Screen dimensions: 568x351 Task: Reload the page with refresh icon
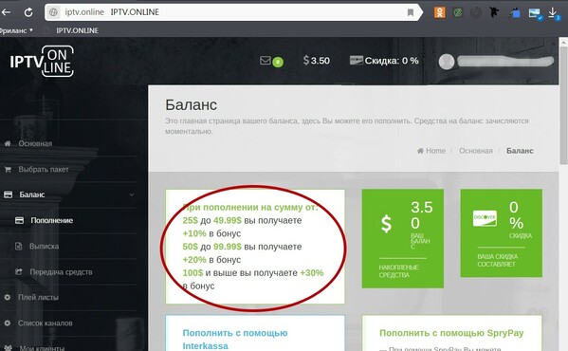[28, 12]
